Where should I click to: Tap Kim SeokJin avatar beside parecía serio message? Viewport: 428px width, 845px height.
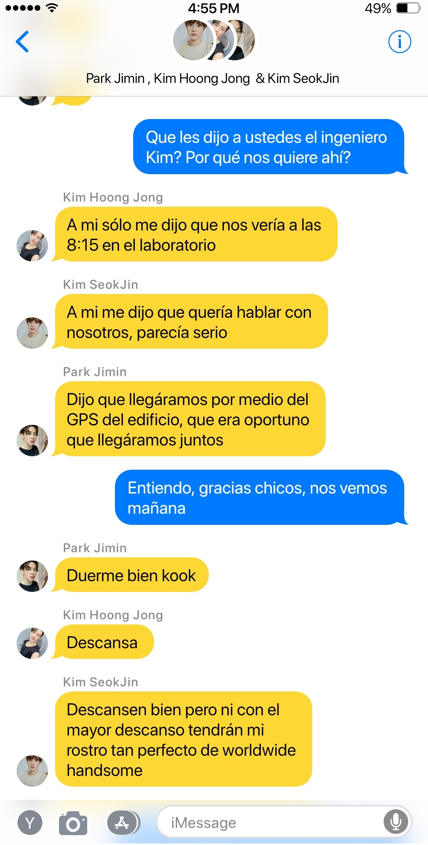pos(32,333)
